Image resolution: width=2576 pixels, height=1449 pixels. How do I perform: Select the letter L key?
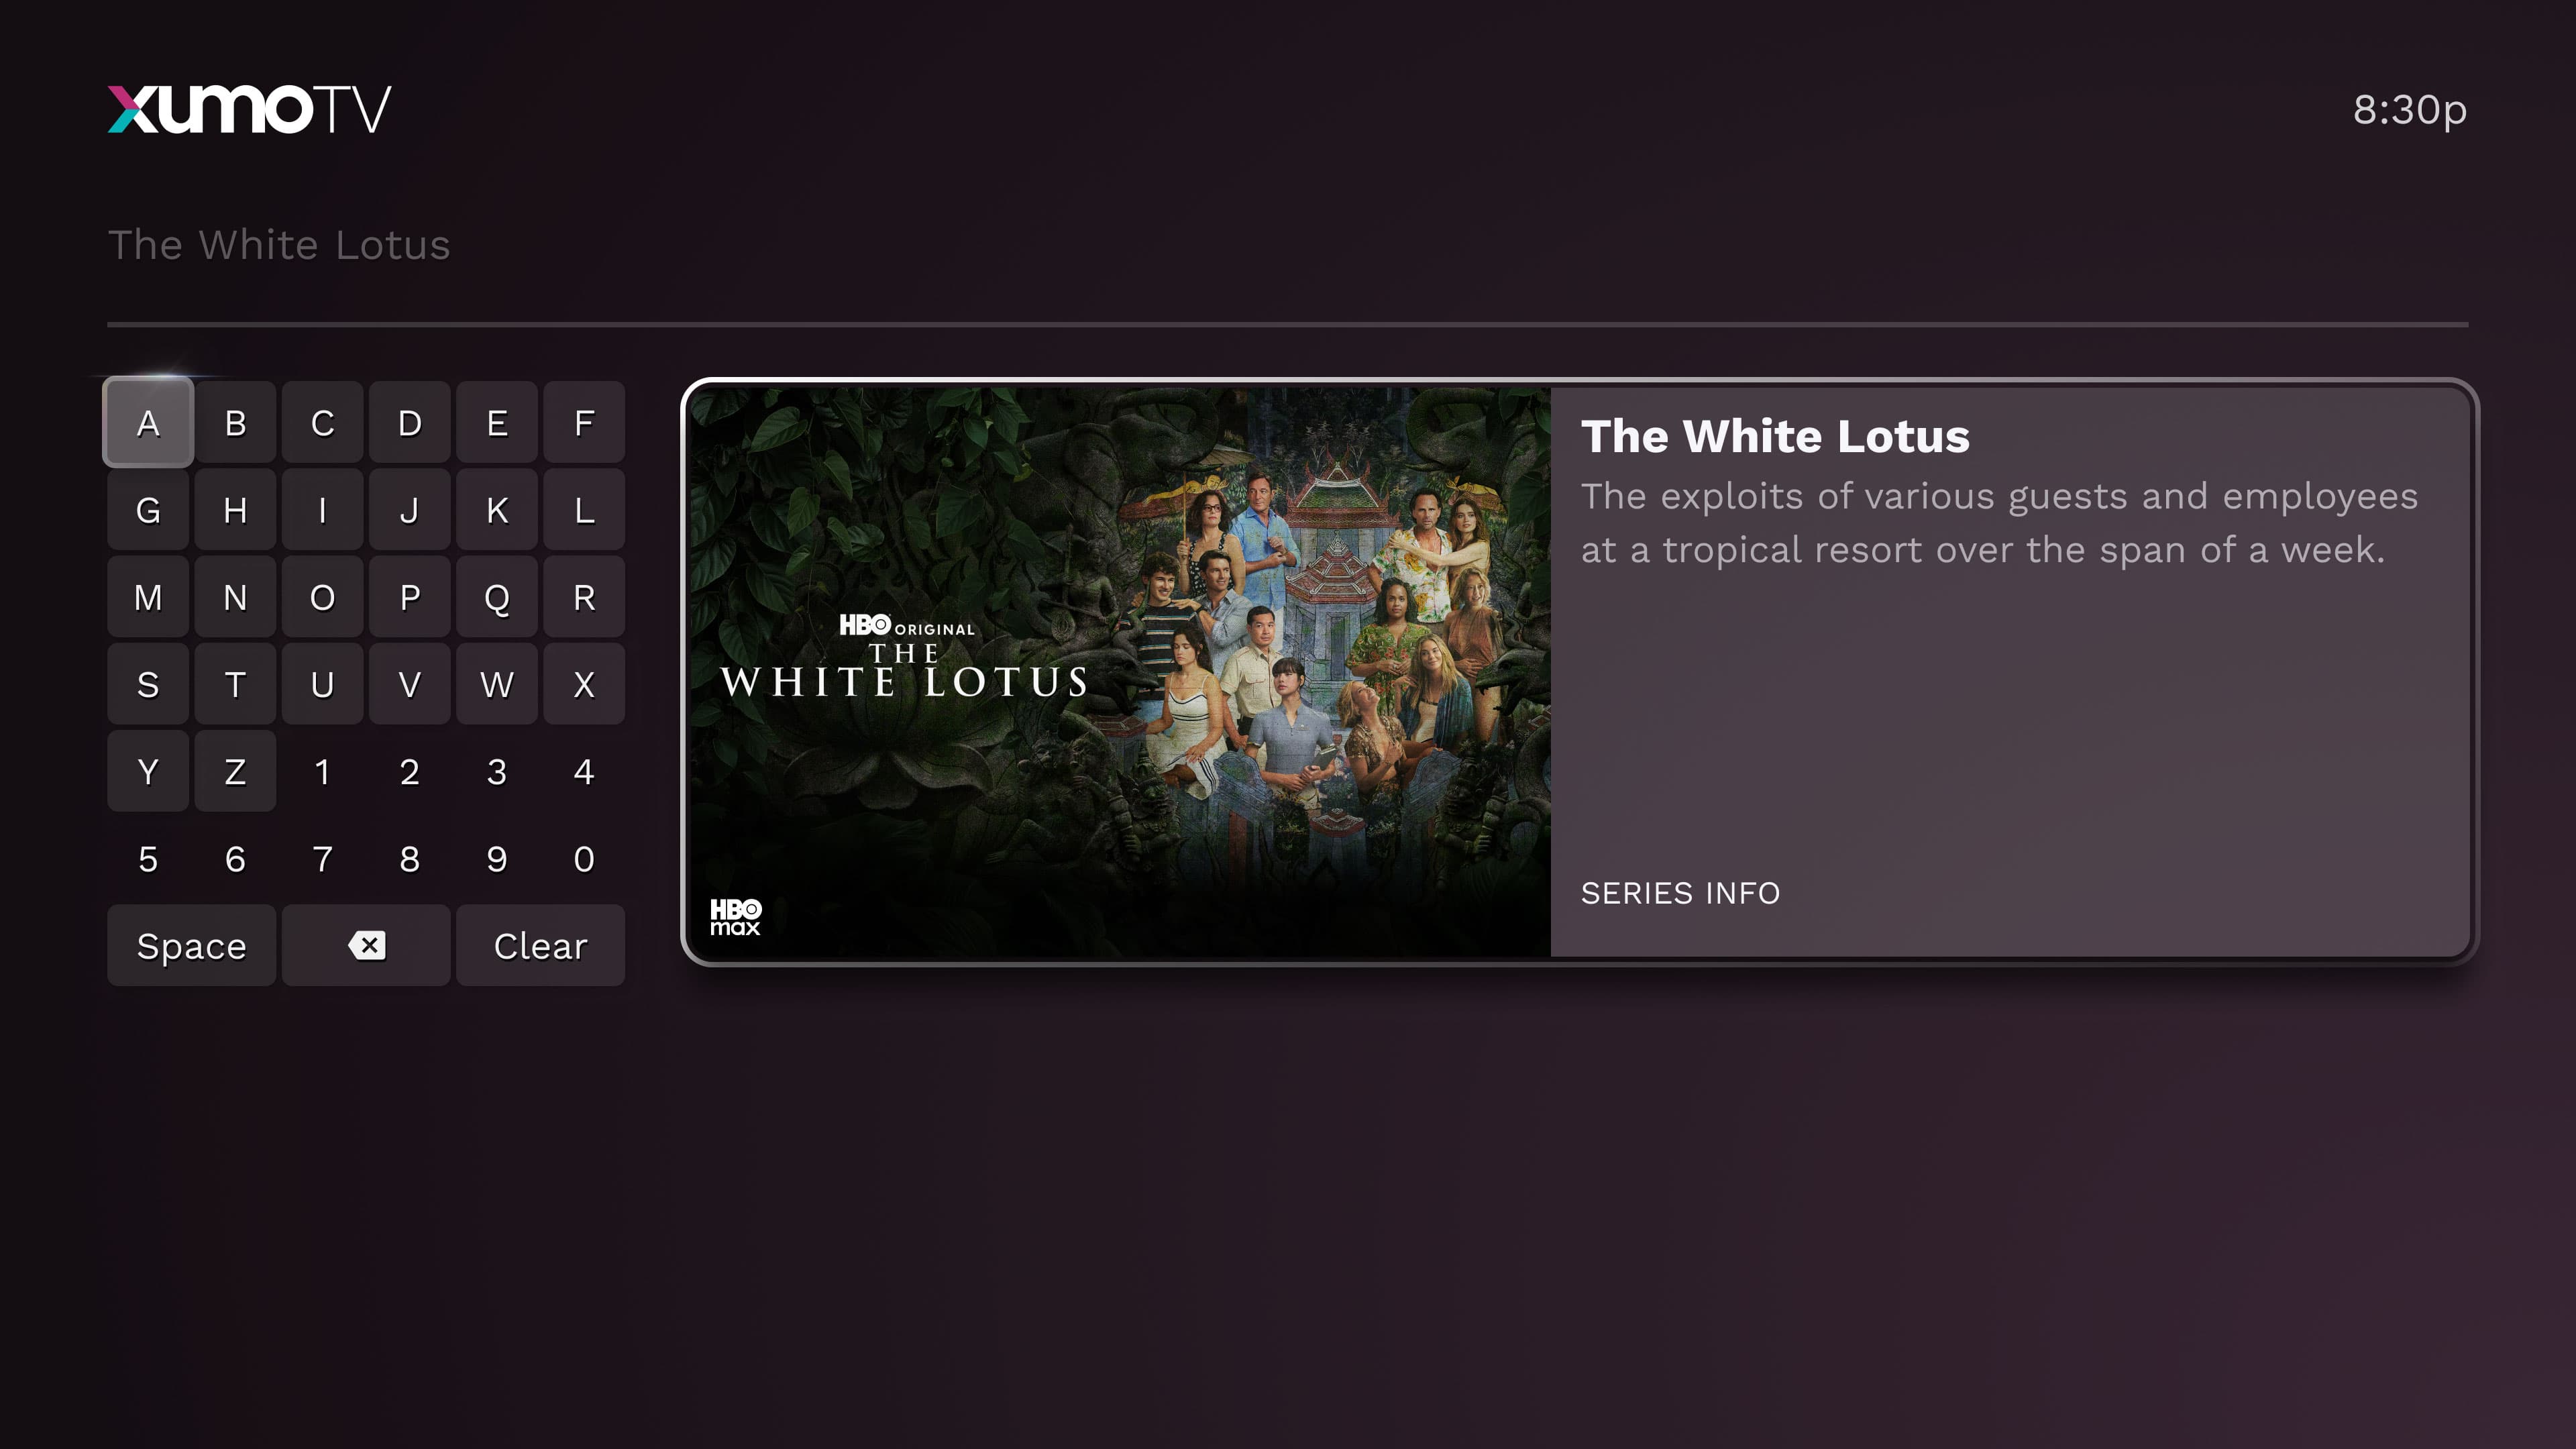[x=584, y=510]
